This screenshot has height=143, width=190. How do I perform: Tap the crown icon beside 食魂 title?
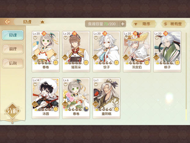tap(42, 22)
